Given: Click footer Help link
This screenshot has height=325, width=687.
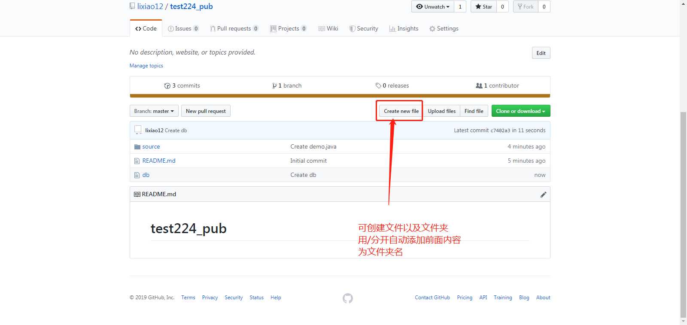Looking at the screenshot, I should coord(276,298).
